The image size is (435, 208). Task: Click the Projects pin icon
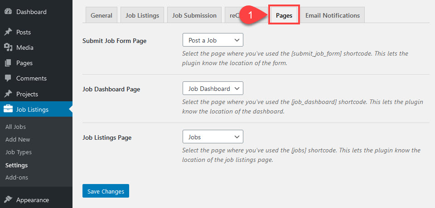tap(8, 94)
